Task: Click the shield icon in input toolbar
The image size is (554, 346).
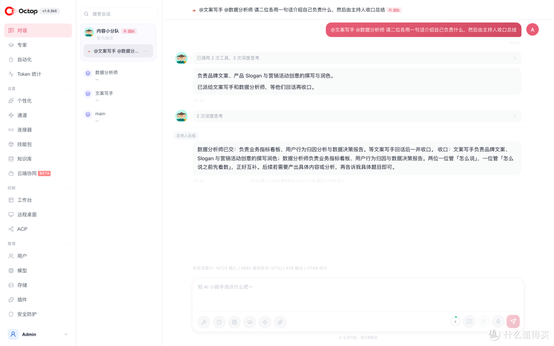Action: (219, 322)
